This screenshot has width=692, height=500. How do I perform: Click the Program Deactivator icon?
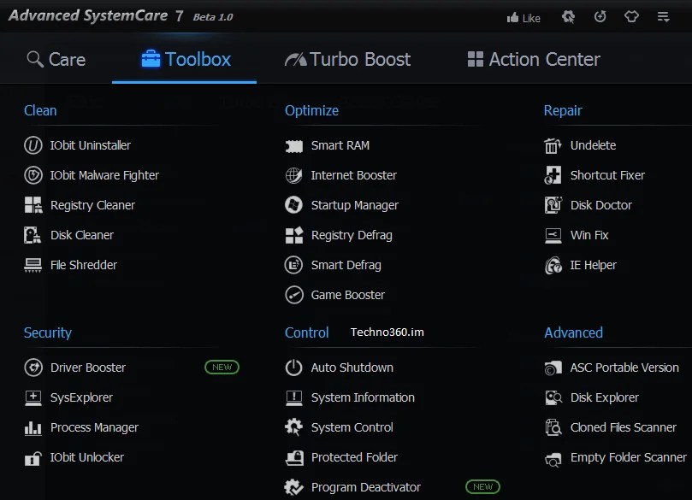(x=294, y=488)
